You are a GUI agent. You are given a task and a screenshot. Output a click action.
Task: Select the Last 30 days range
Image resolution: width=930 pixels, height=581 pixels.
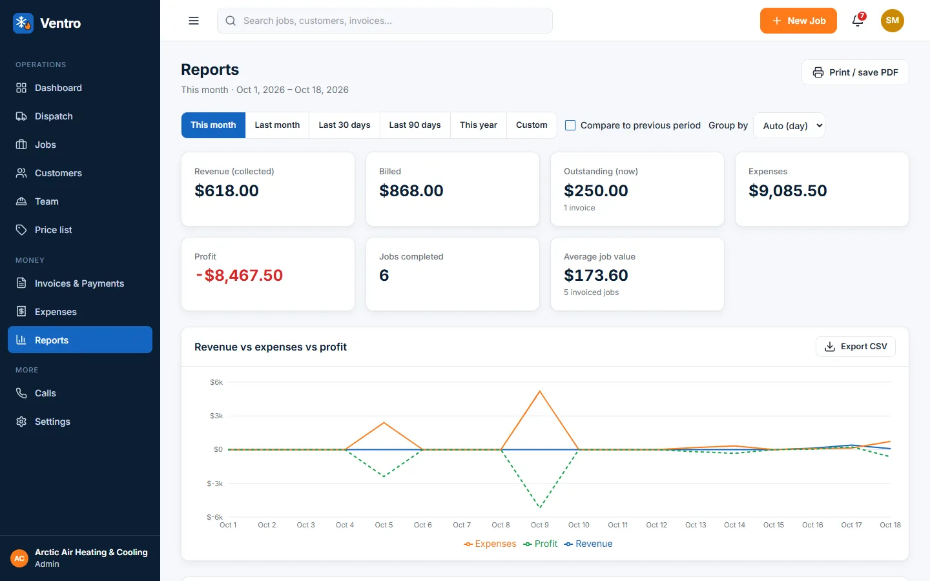(x=344, y=125)
